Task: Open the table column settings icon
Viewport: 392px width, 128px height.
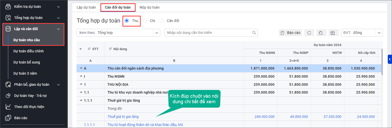Action: coord(333,33)
